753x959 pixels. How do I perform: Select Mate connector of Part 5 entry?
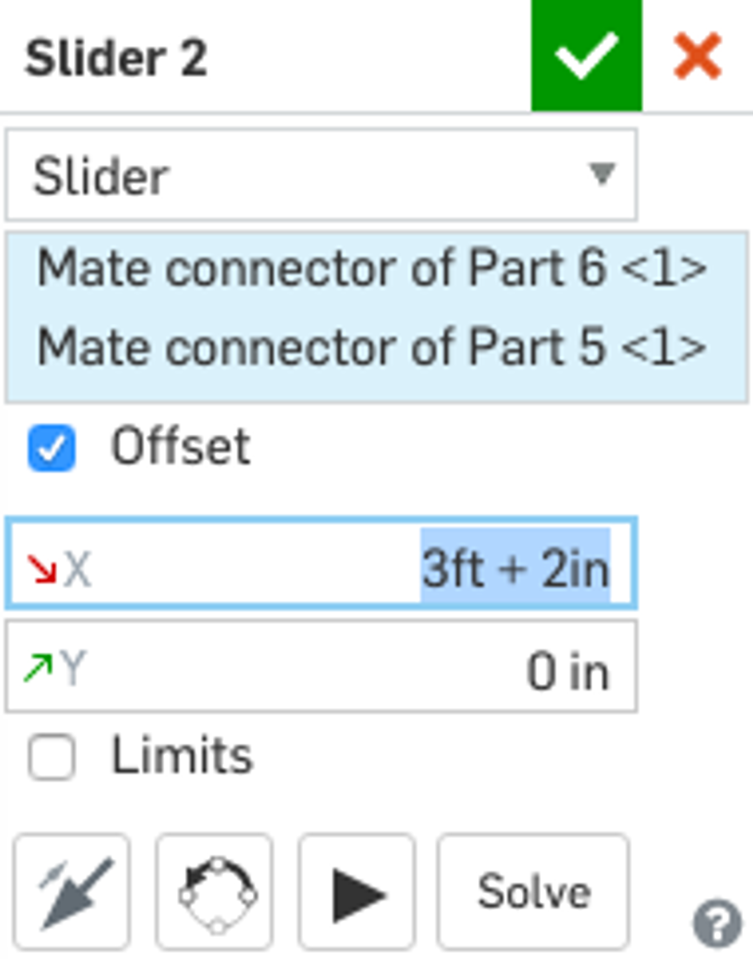371,347
